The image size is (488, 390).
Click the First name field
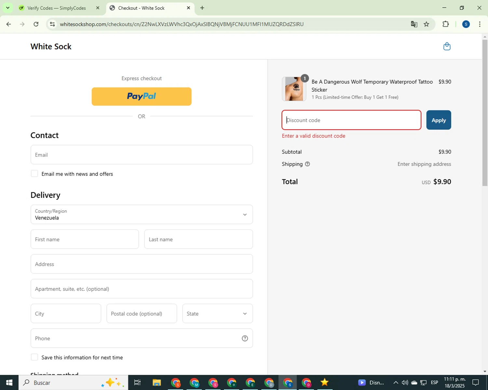pos(85,239)
